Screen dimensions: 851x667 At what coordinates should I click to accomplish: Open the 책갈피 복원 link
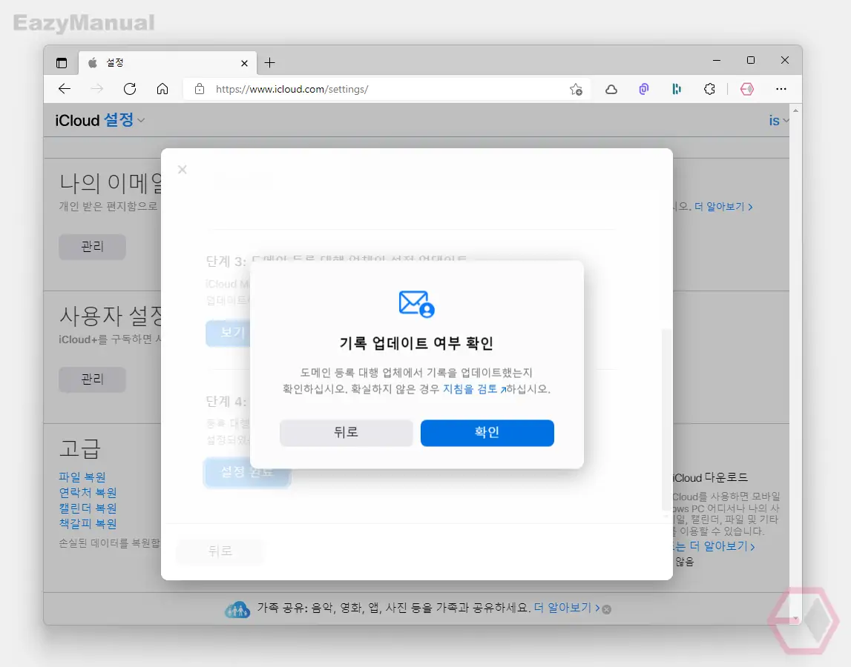click(88, 524)
